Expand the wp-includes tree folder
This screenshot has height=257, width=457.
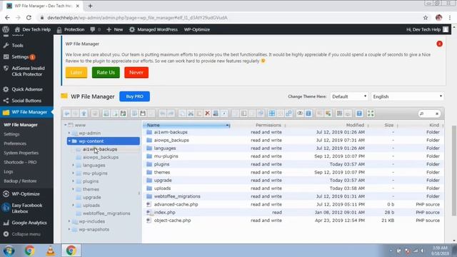tap(69, 221)
